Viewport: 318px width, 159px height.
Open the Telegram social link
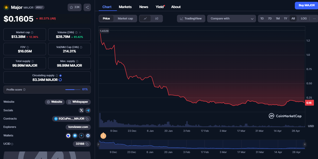coord(88,110)
